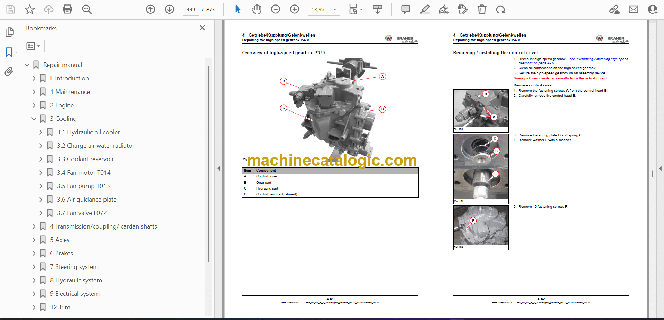Select the hand pan tool
The height and width of the screenshot is (320, 664).
(x=256, y=9)
